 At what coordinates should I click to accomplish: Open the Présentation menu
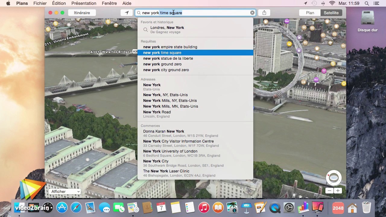pos(84,3)
